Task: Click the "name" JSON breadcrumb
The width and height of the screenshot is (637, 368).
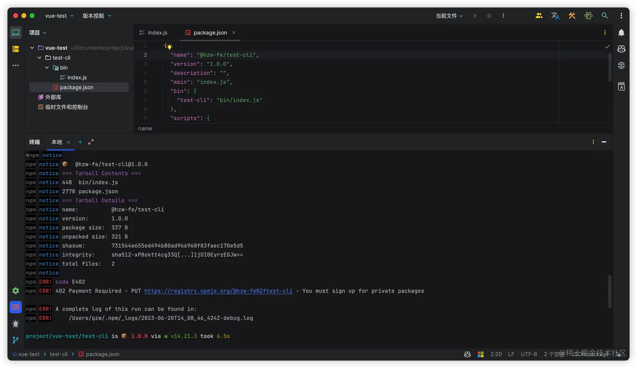Action: point(145,128)
